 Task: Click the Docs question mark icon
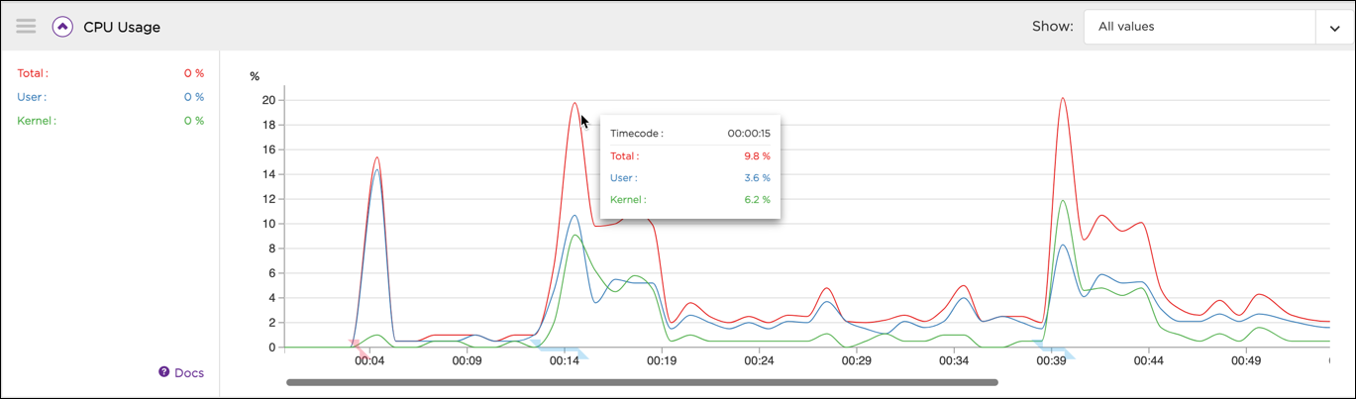pos(164,372)
